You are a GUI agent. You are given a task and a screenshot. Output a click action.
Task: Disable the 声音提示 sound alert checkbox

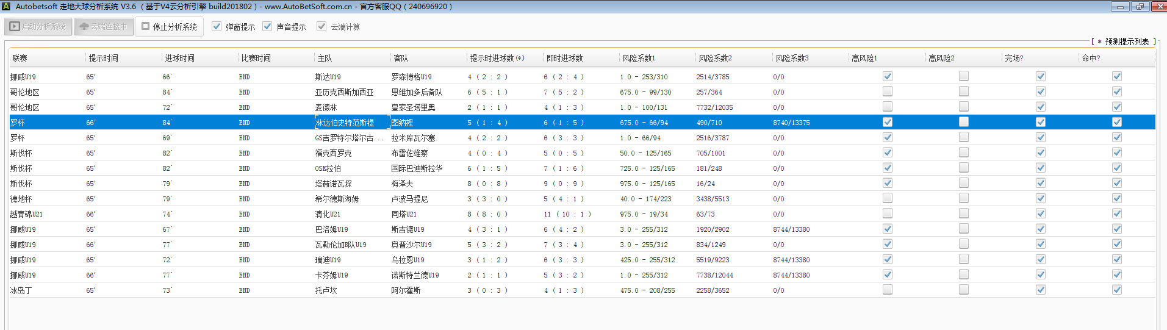click(x=267, y=27)
